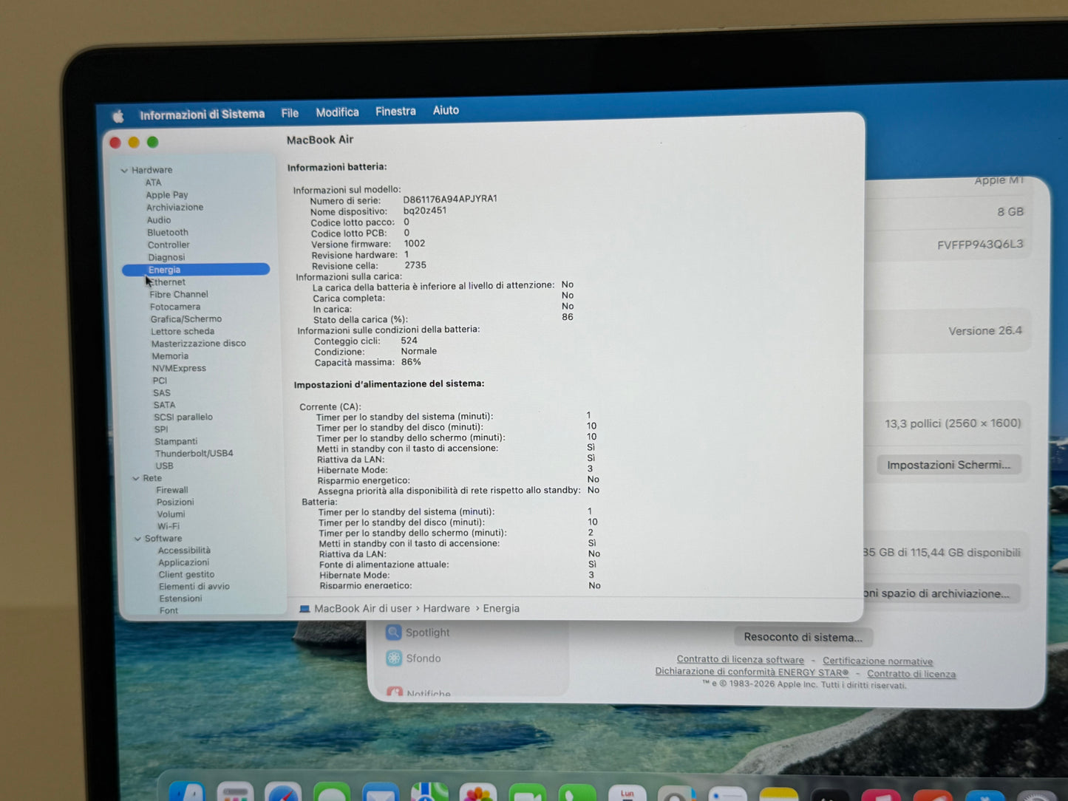Select NVMExpress in the sidebar
Viewport: 1068px width, 801px height.
[179, 368]
